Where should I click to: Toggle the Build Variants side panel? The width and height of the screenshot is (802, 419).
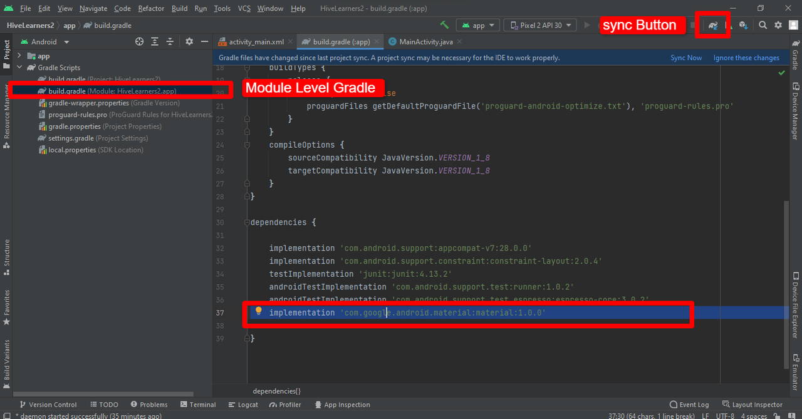(x=7, y=365)
